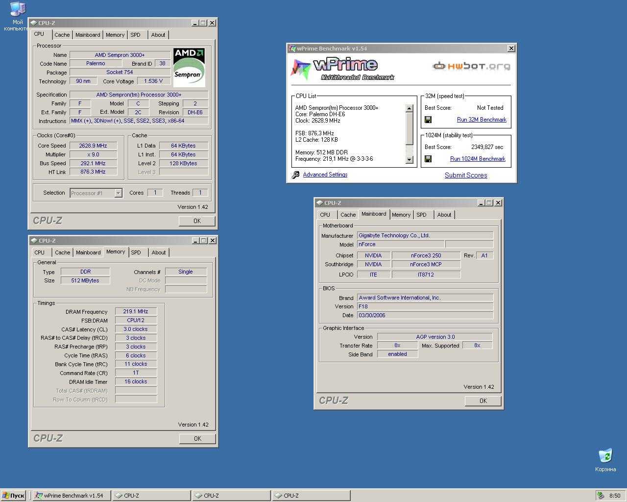Click BIOS Date field 03/30/2006

[425, 315]
